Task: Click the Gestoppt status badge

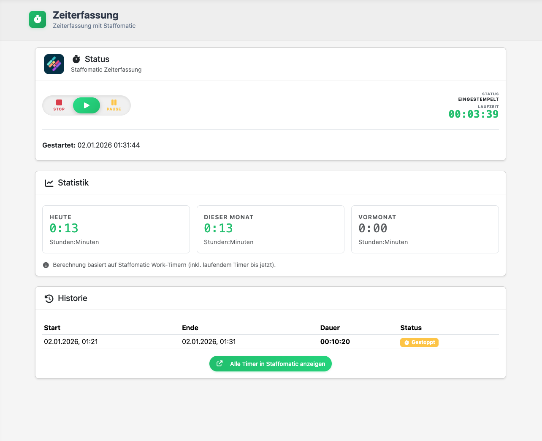Action: [x=419, y=342]
